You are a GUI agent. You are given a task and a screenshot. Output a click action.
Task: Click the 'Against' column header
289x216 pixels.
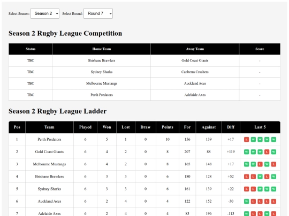click(209, 127)
